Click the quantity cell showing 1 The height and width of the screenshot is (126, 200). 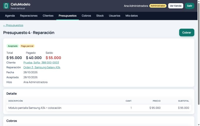(x=131, y=108)
